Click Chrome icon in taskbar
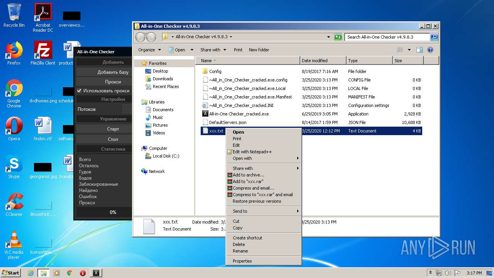 pyautogui.click(x=70, y=273)
